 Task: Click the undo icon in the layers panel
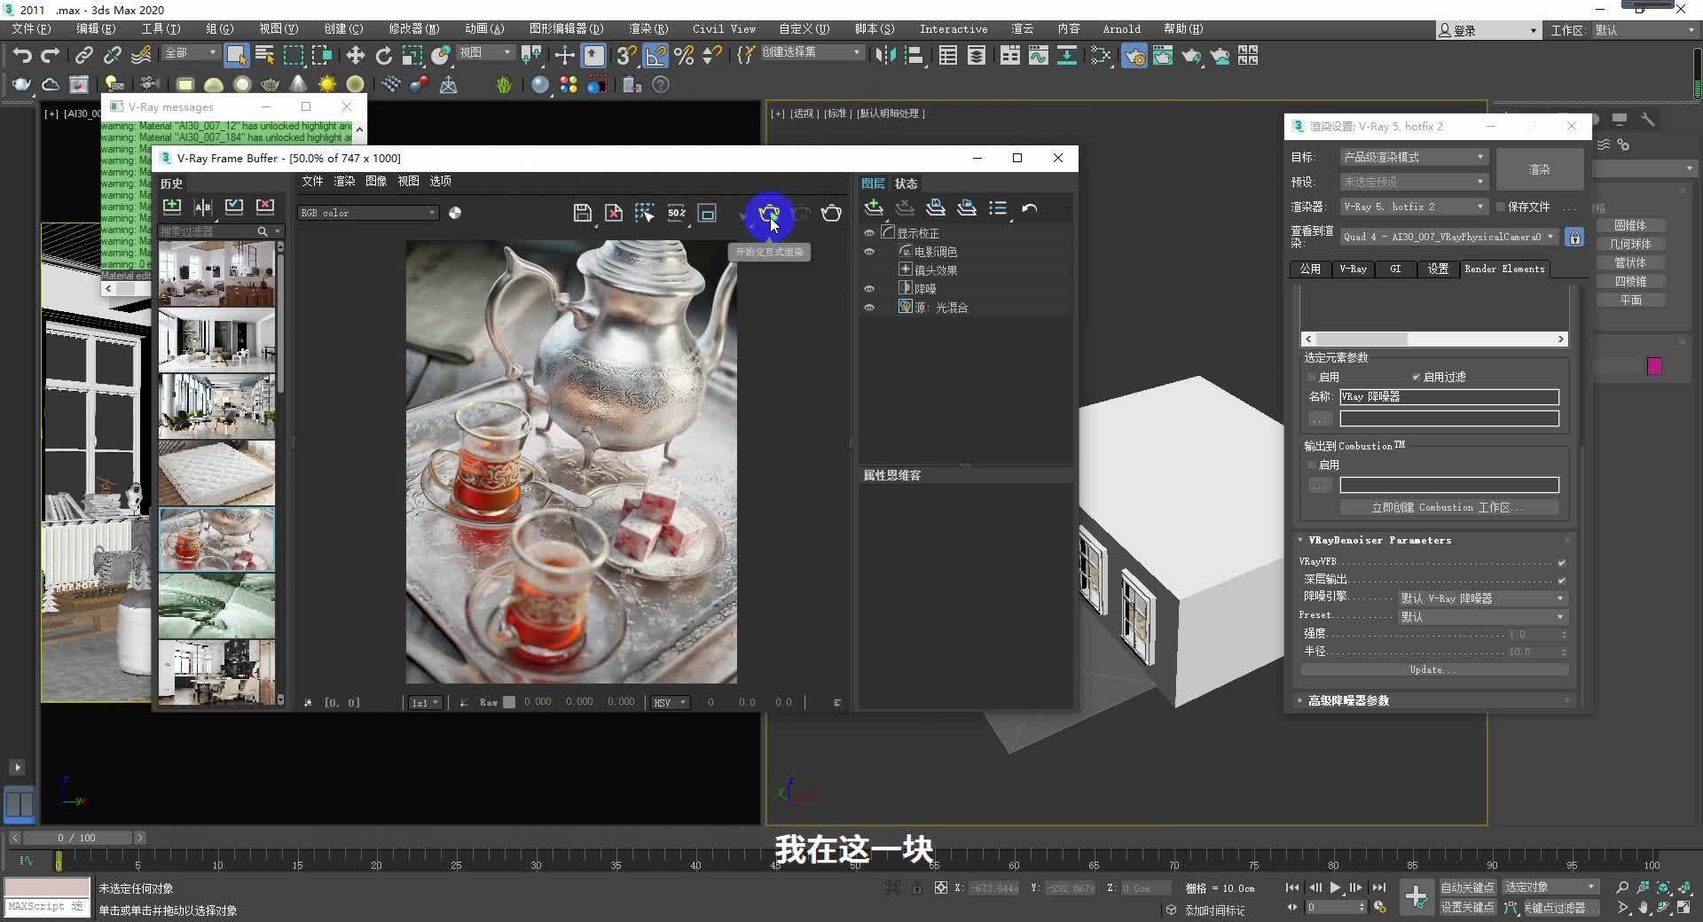1029,207
